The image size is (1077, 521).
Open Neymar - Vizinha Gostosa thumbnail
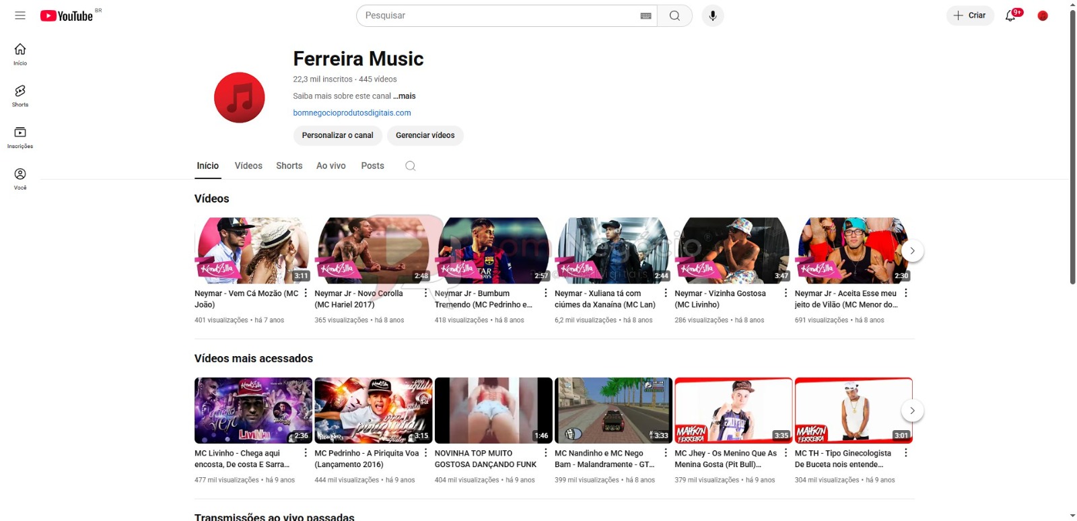click(x=733, y=250)
